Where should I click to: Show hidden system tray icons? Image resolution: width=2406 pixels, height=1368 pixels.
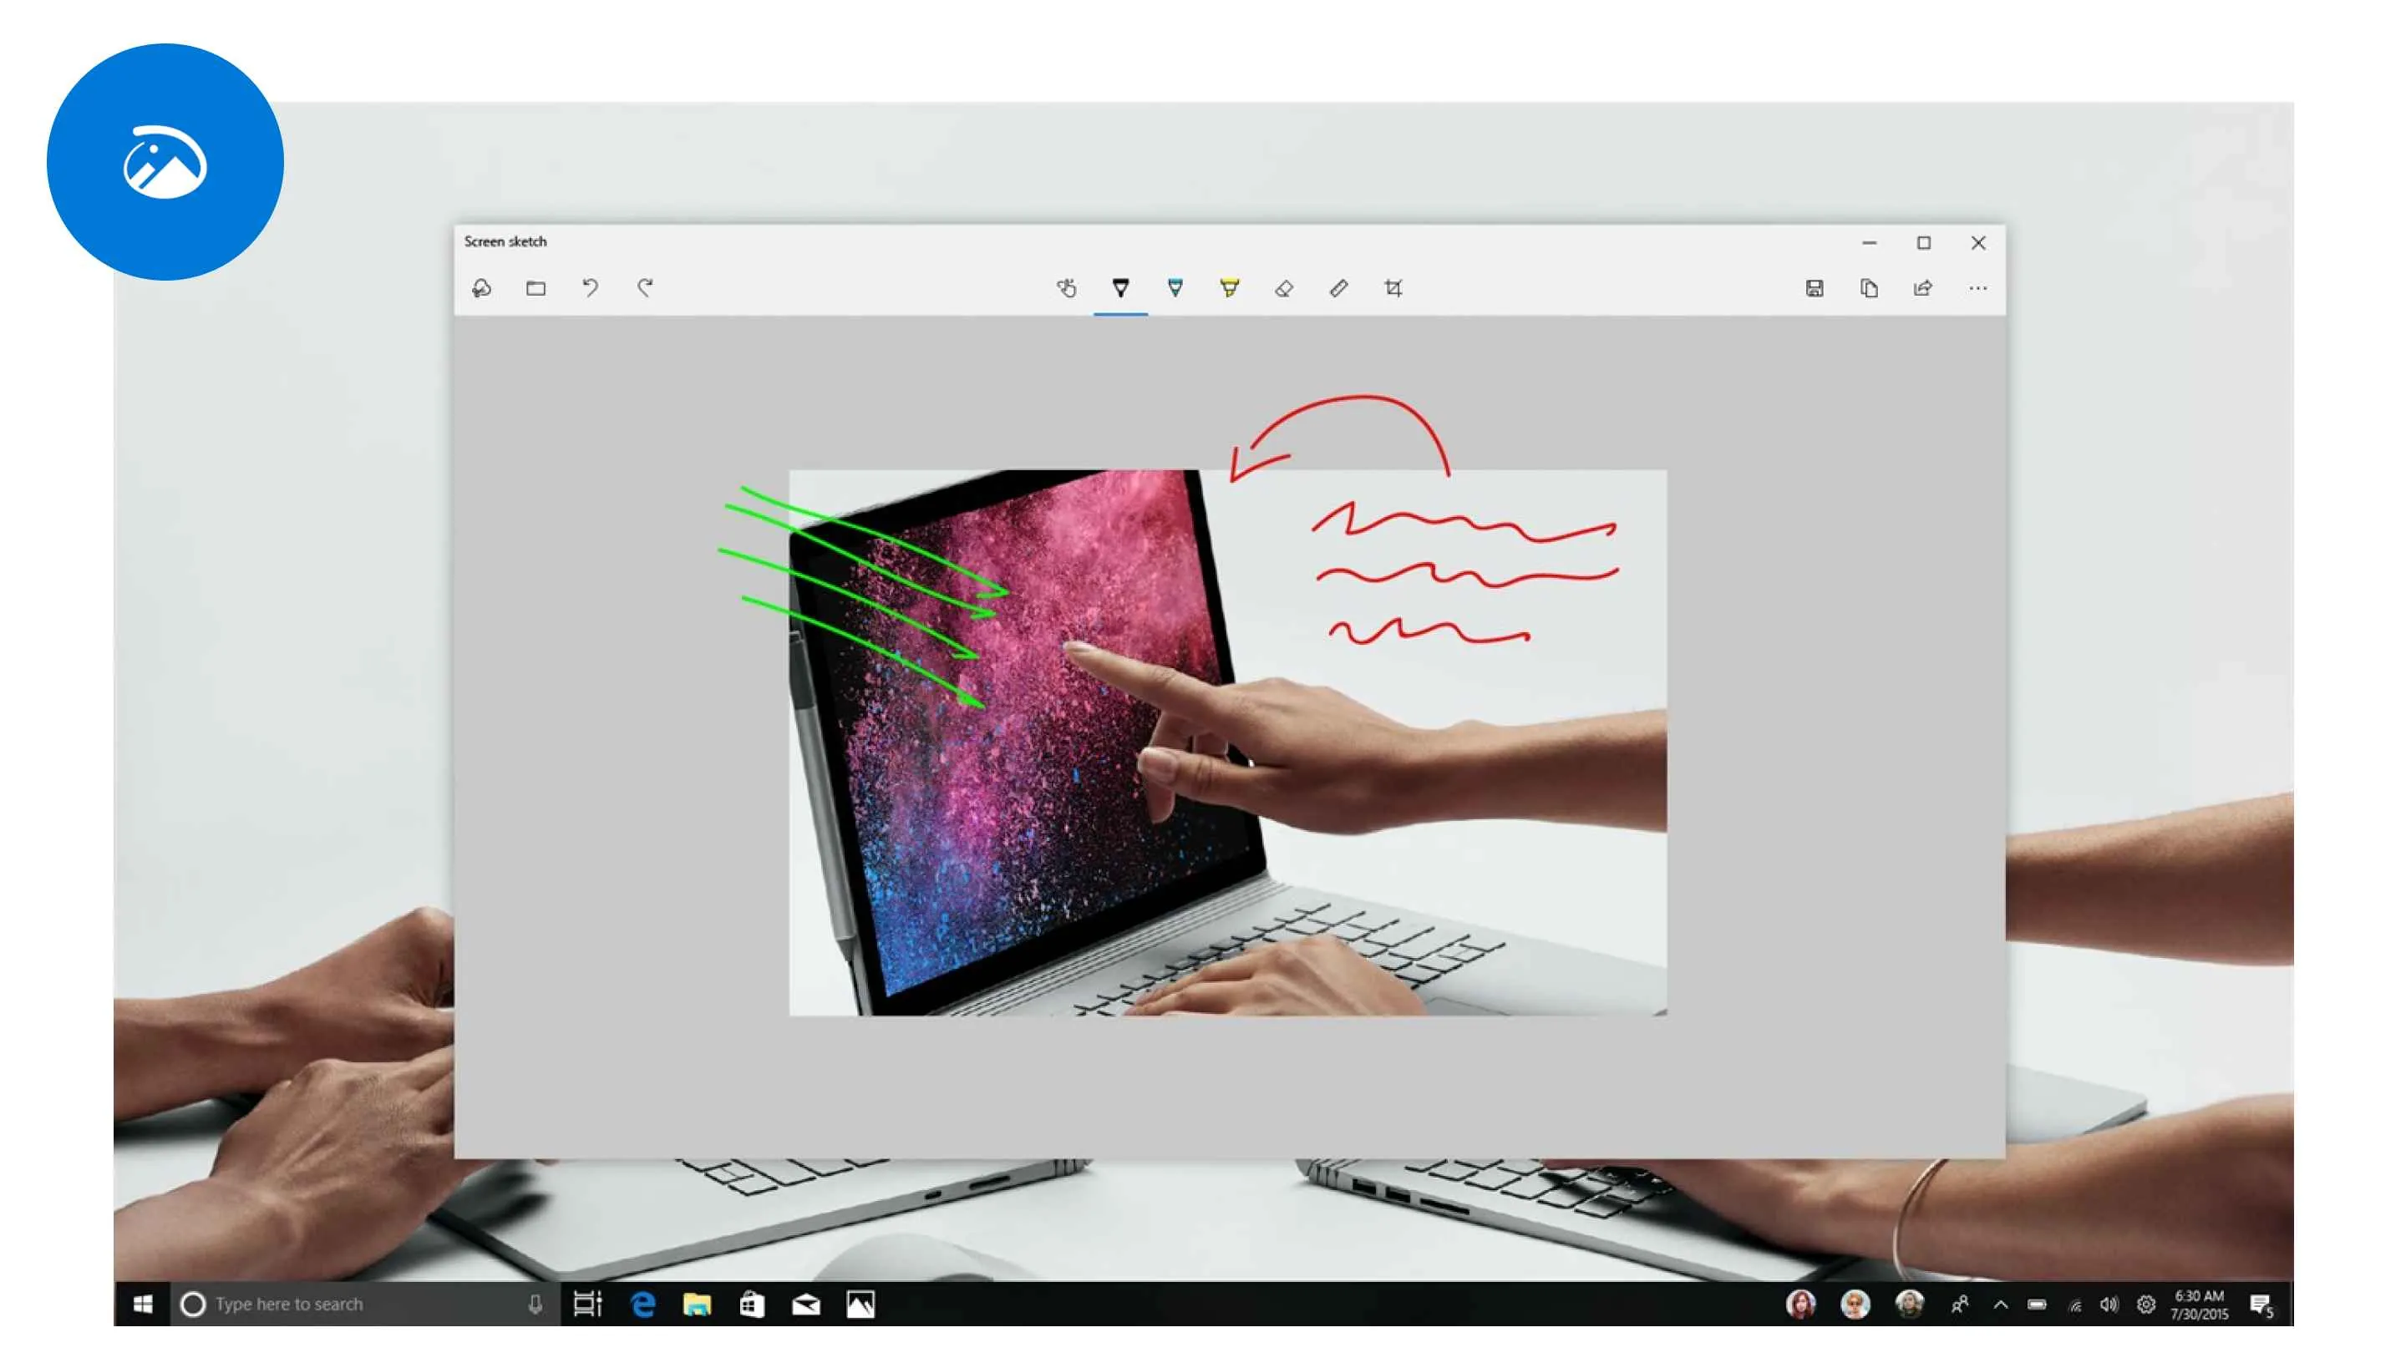2001,1305
